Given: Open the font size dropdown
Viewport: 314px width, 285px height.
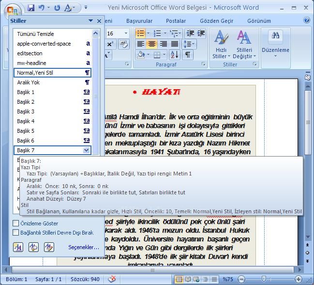Looking at the screenshot, I should (126, 33).
